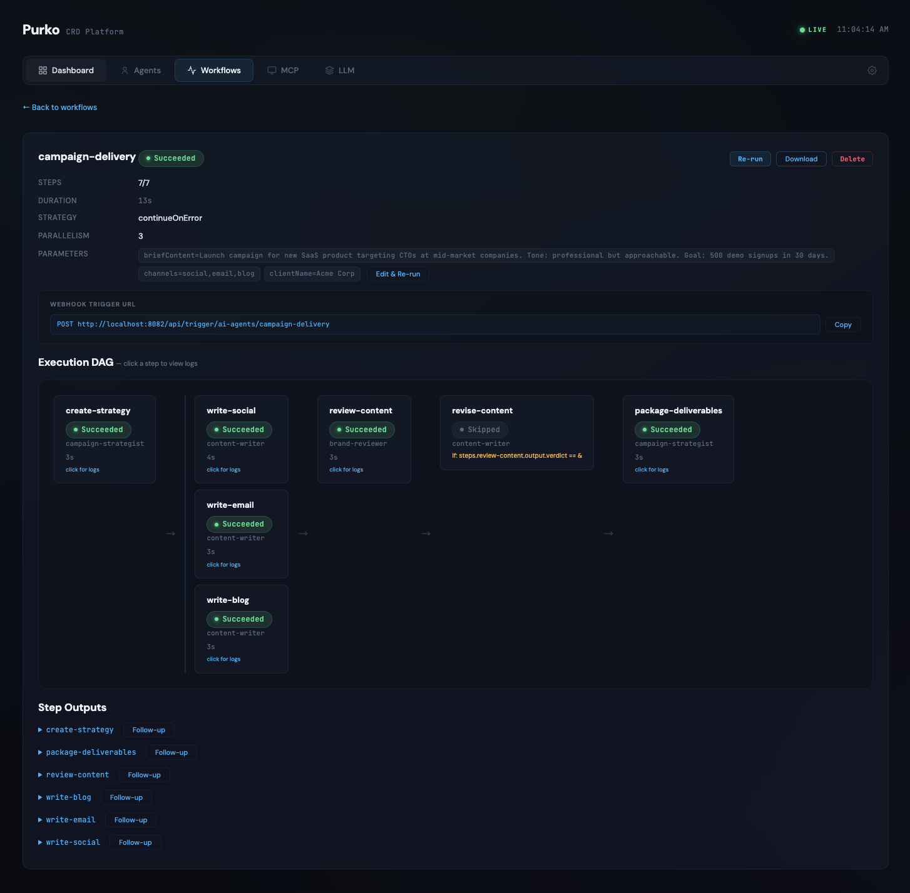Click the MCP monitor icon
Viewport: 910px width, 893px height.
click(272, 71)
